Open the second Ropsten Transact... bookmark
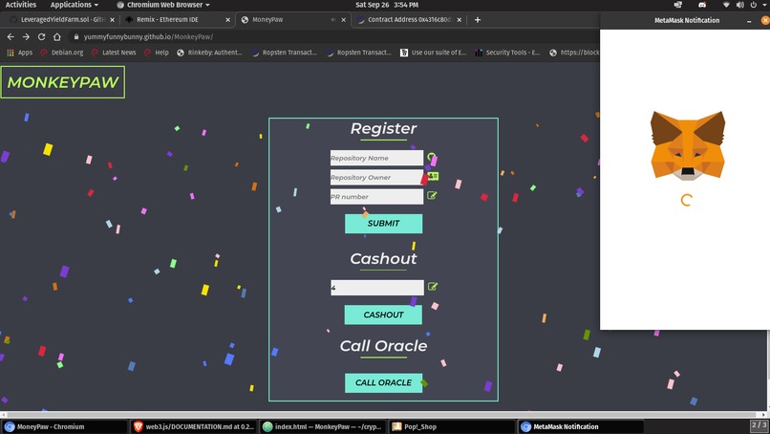 pos(358,53)
